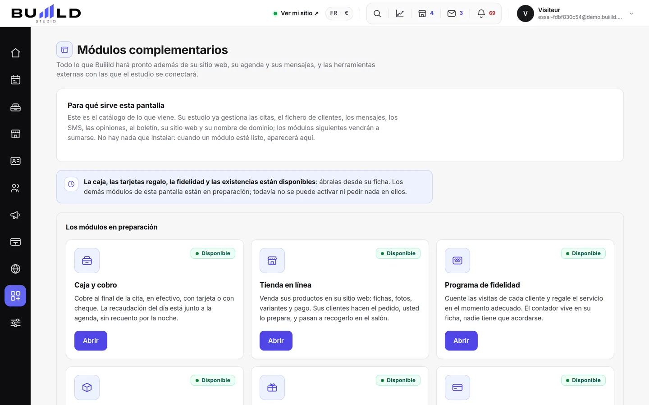The height and width of the screenshot is (405, 649).
Task: Click the Disponible badge on Tienda en línea
Action: pos(398,253)
